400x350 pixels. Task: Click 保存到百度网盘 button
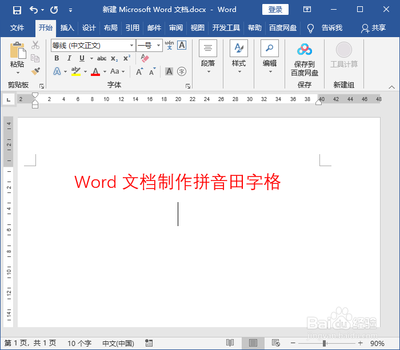[x=305, y=59]
